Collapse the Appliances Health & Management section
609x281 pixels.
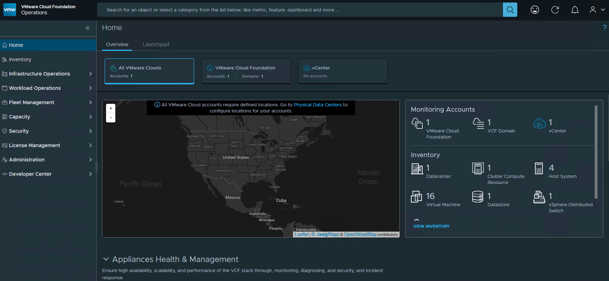click(x=106, y=259)
